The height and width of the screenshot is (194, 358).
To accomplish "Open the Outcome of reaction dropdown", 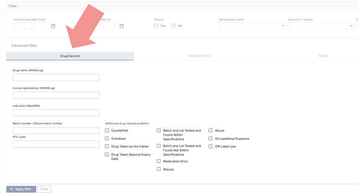I will tap(321, 26).
